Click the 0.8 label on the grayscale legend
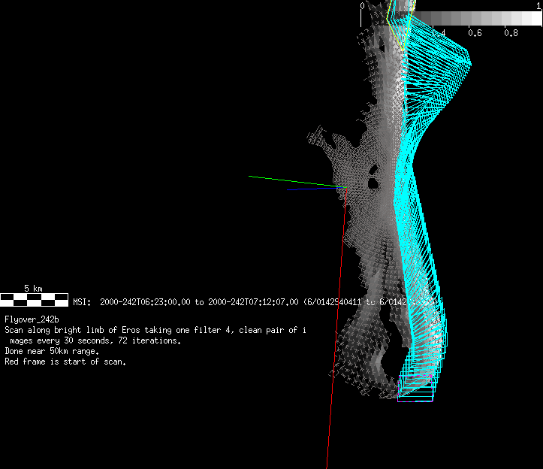The image size is (543, 469). point(511,33)
